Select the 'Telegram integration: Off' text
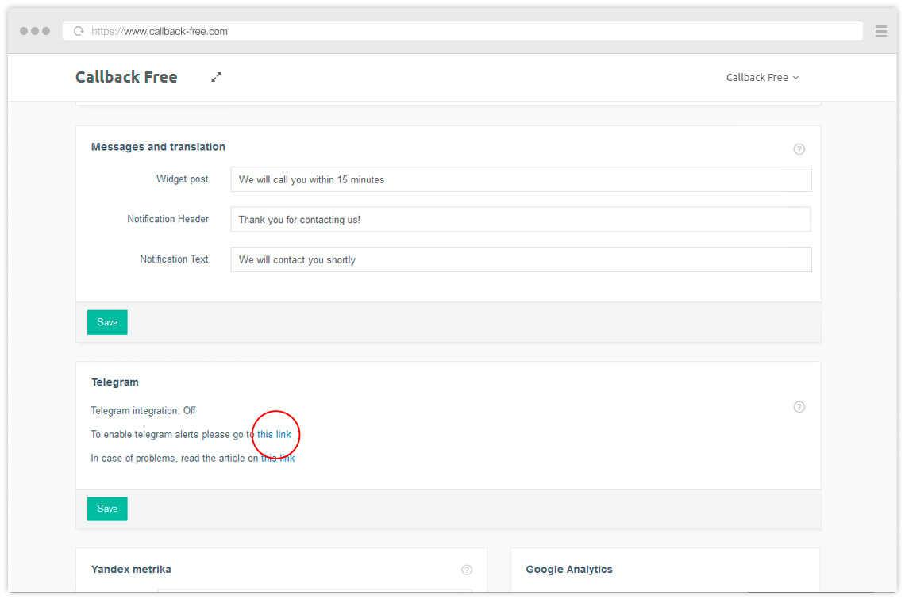905x603 pixels. [x=143, y=411]
